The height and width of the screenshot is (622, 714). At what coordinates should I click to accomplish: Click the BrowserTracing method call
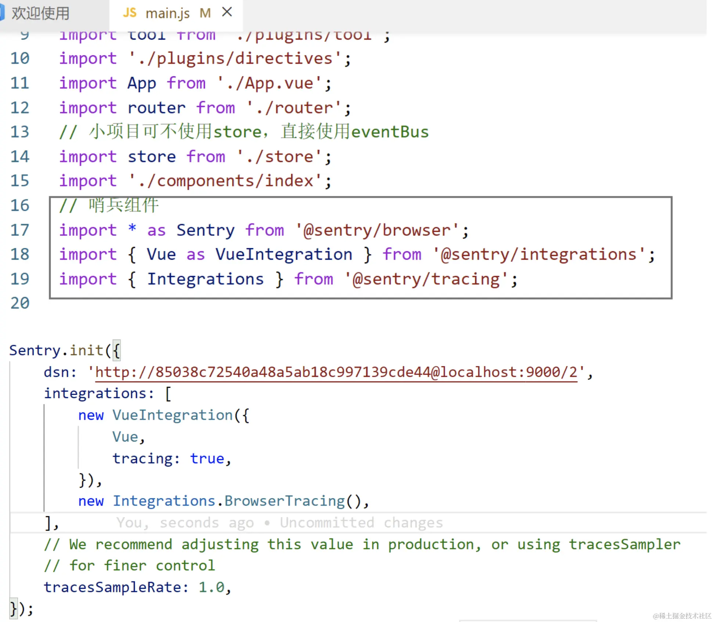285,501
